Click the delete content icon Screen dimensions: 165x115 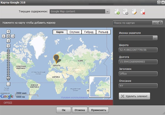[142, 12]
